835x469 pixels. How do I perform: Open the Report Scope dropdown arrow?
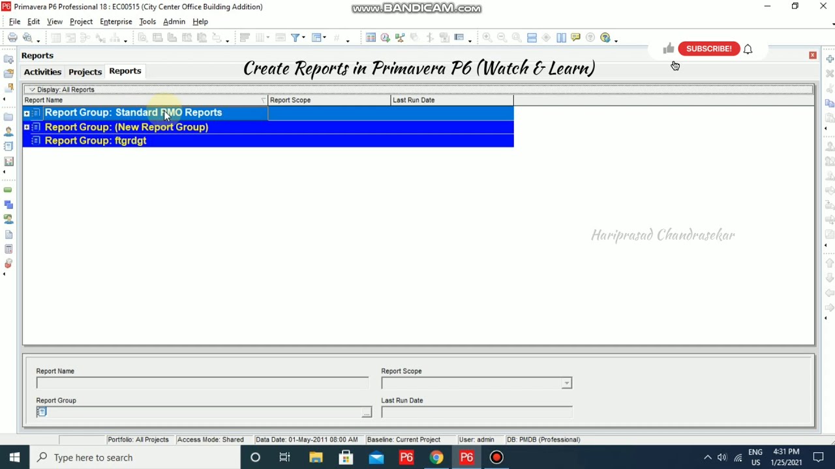[566, 384]
